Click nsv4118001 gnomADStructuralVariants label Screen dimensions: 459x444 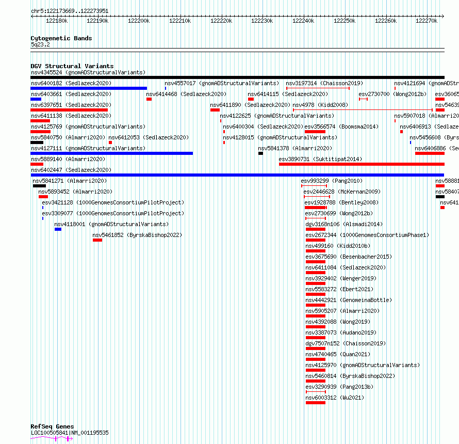point(111,224)
